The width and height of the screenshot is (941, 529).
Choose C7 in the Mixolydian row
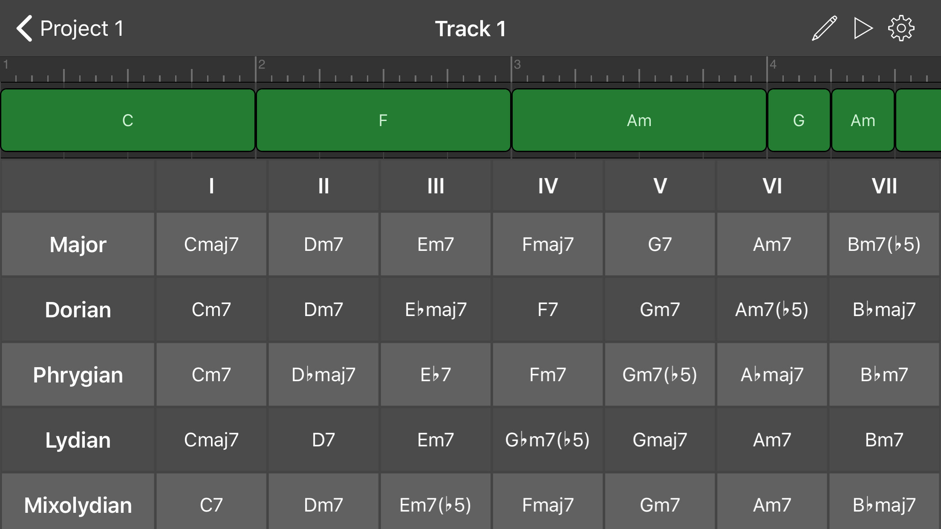click(x=211, y=505)
